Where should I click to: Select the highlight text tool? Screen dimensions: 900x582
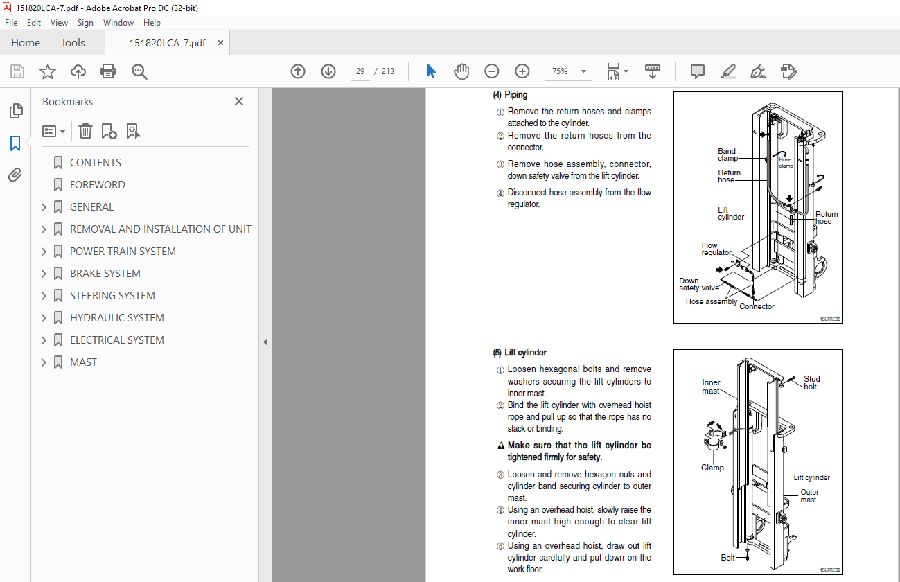pyautogui.click(x=728, y=71)
